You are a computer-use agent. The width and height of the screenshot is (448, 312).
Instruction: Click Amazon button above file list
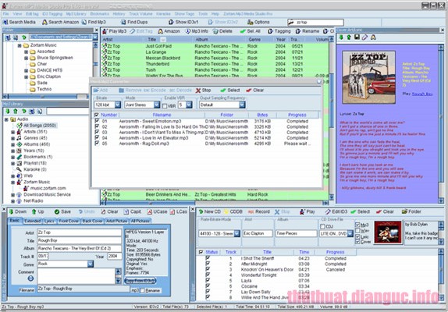(x=169, y=31)
